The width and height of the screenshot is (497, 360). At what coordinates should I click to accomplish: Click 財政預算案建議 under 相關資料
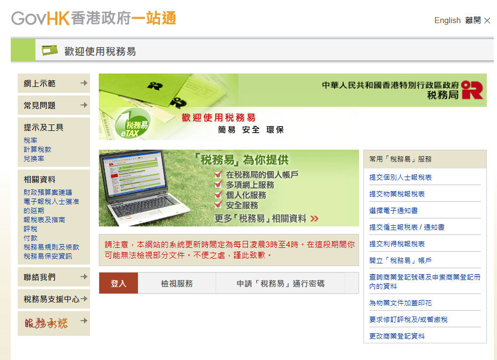click(48, 192)
